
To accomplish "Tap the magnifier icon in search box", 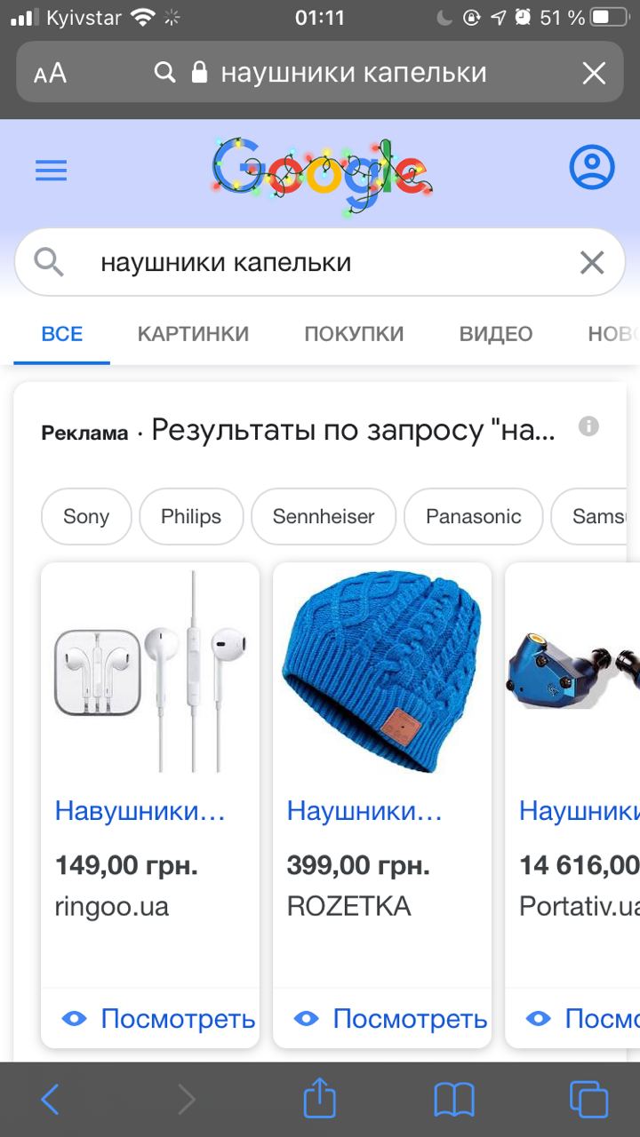I will (49, 263).
